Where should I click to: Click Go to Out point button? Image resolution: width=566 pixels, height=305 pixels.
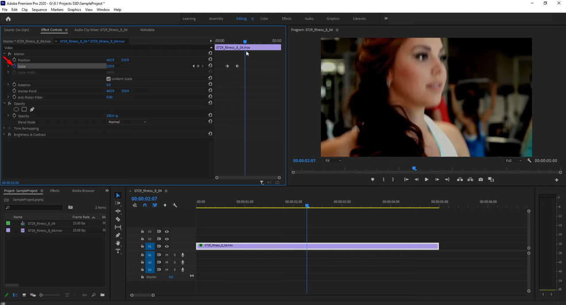[447, 179]
